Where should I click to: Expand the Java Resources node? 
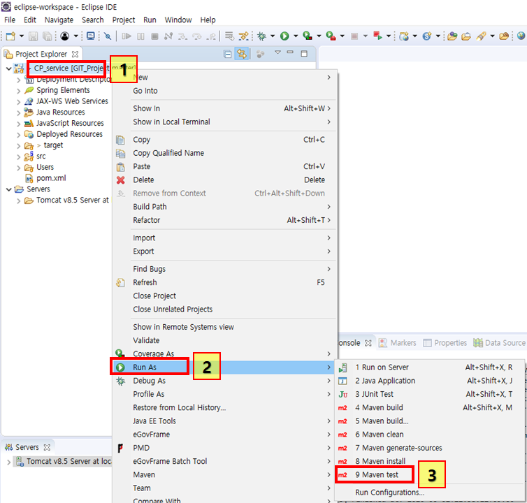point(19,113)
